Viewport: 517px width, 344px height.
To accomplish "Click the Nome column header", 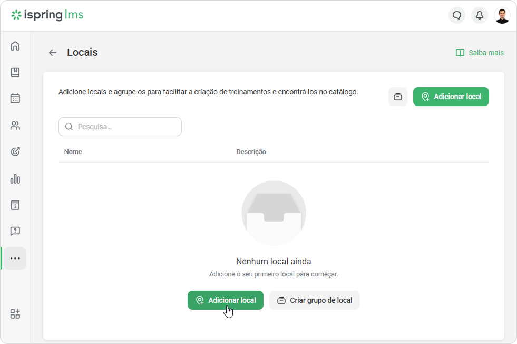I will pos(73,152).
